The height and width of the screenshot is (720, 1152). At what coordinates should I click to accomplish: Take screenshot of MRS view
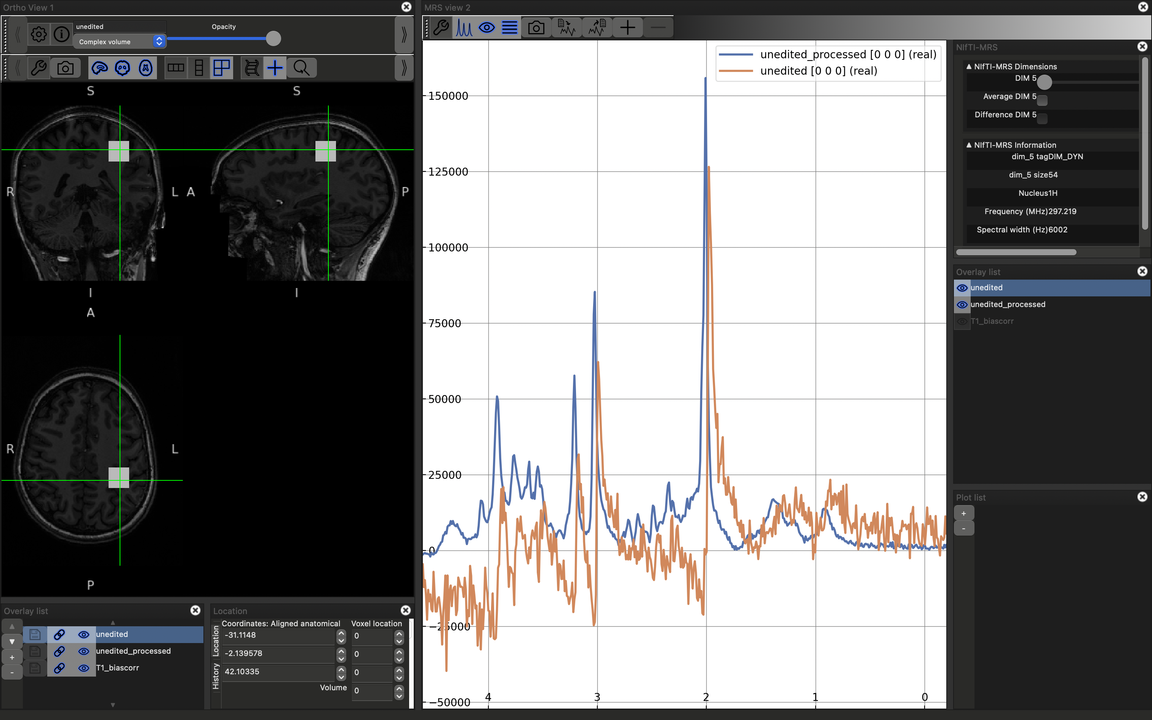click(536, 27)
